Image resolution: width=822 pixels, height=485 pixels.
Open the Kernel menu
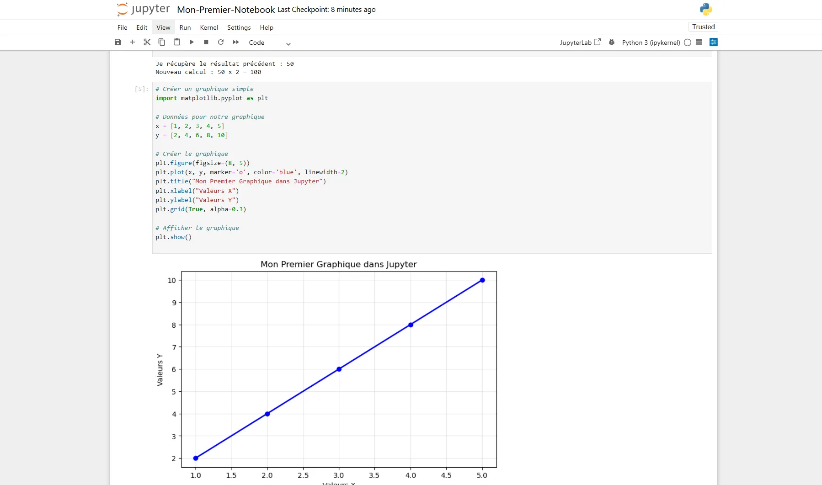209,27
